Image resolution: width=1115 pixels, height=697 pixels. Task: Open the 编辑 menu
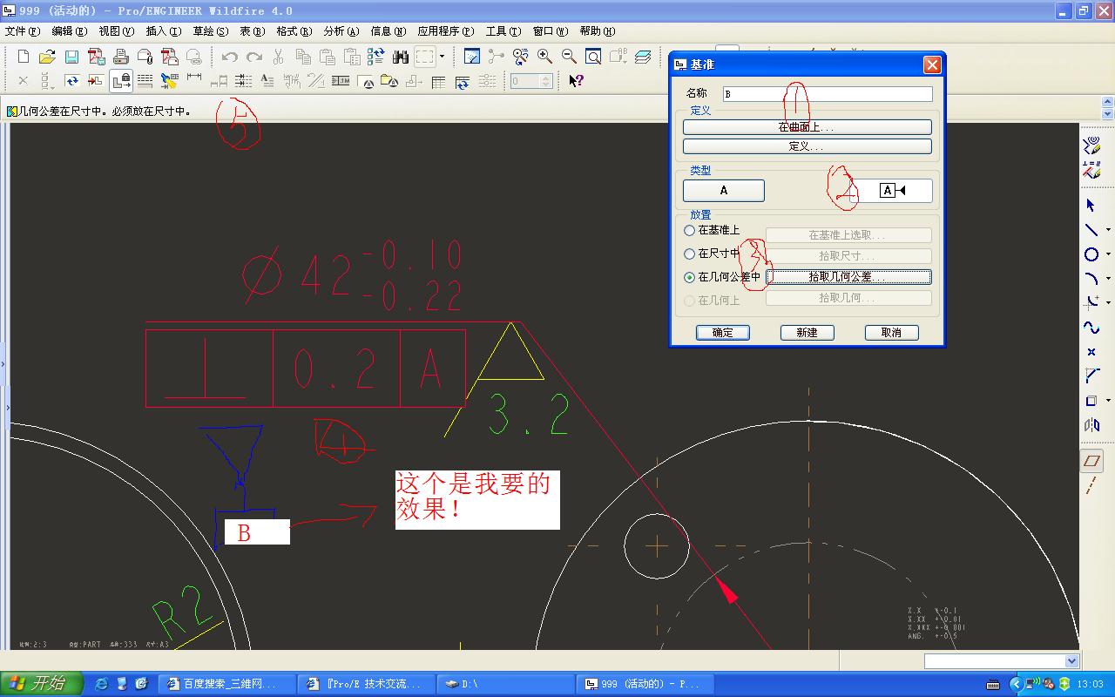pyautogui.click(x=69, y=31)
